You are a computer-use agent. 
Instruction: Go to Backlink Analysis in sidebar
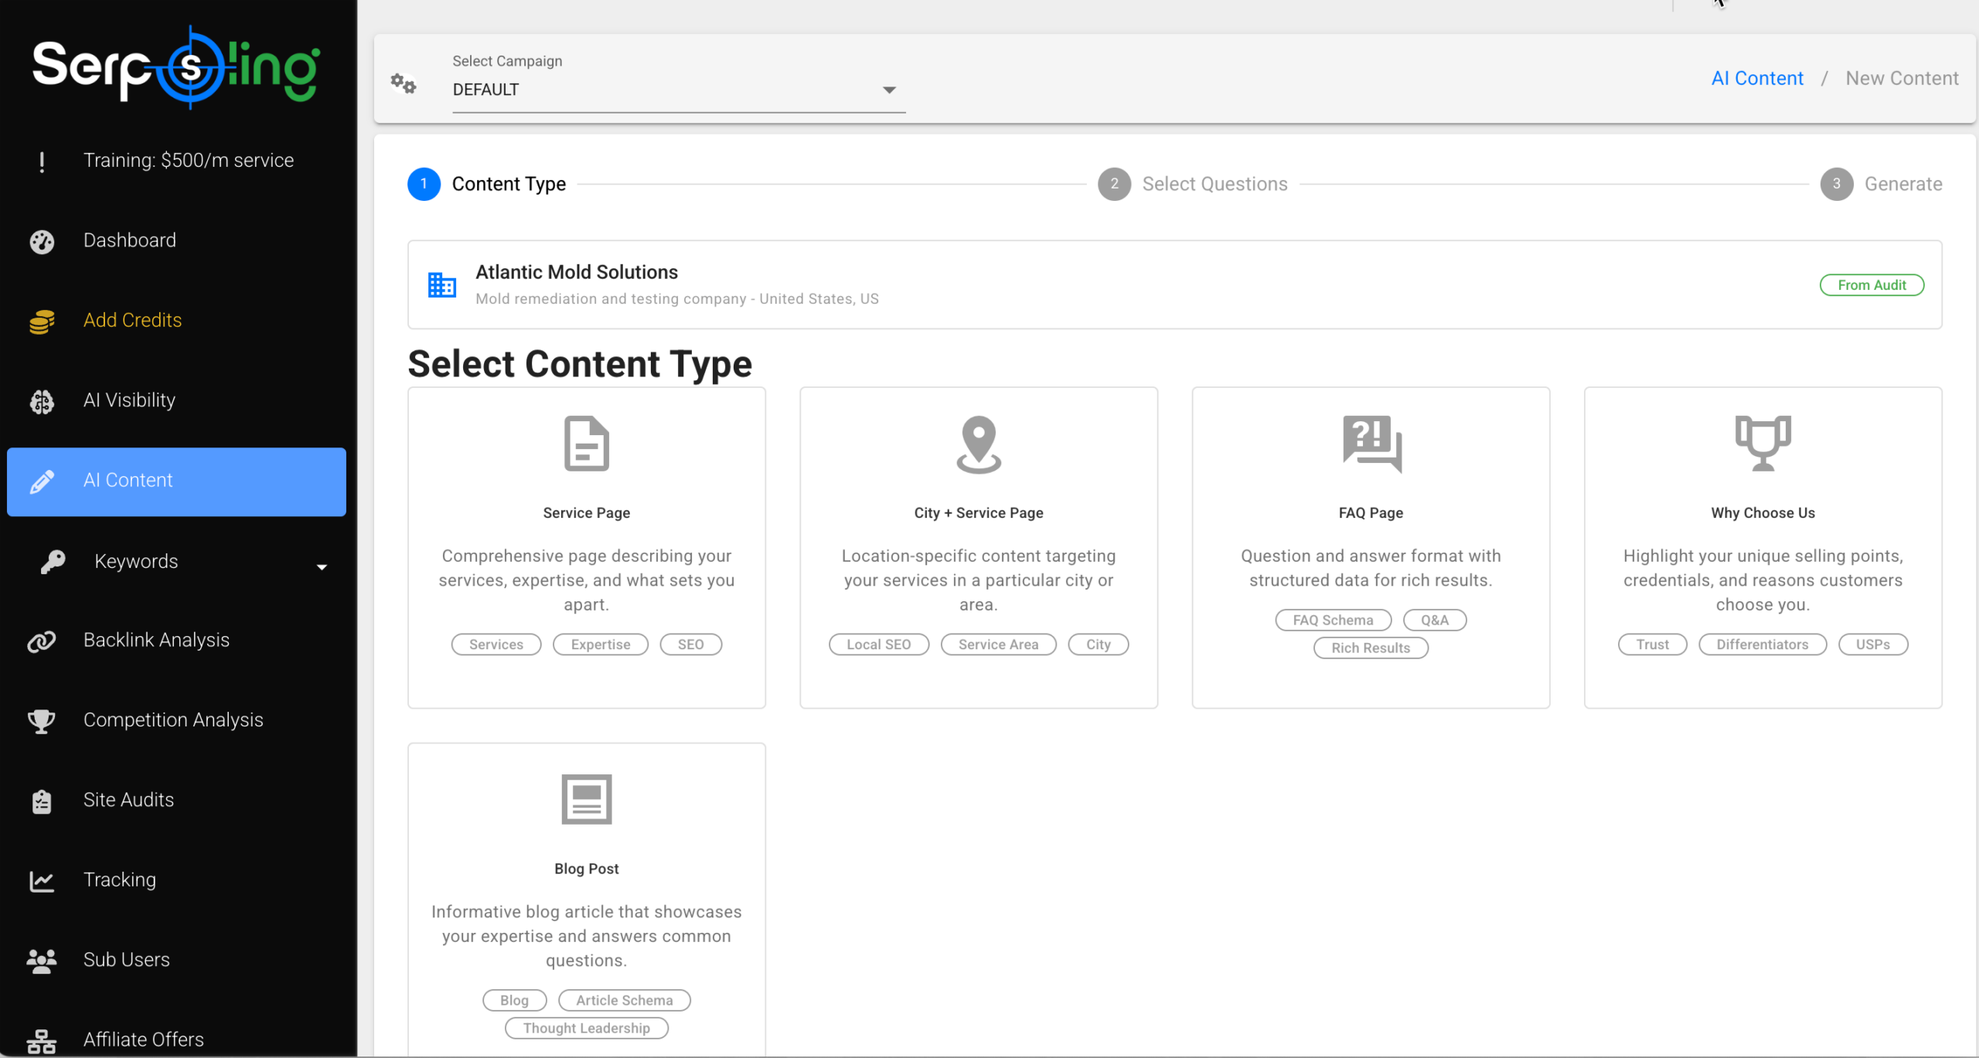point(156,640)
